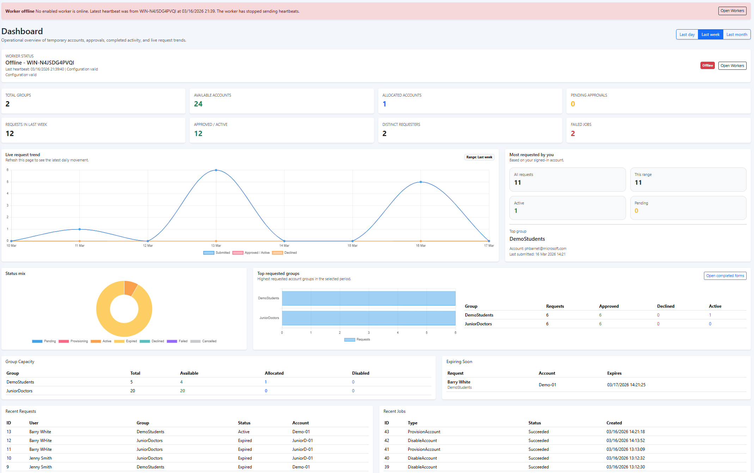Image resolution: width=754 pixels, height=473 pixels.
Task: Switch range to Last month
Action: point(736,35)
